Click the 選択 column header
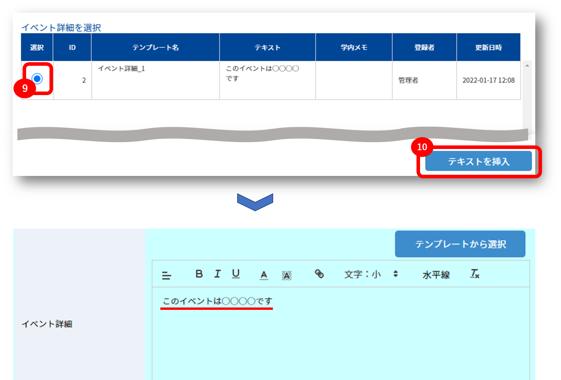 (x=37, y=47)
